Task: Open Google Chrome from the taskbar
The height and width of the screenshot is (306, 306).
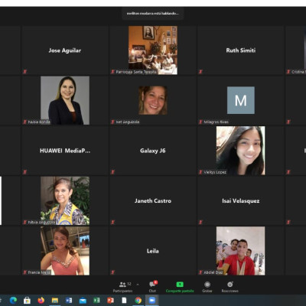Action: click(x=138, y=301)
